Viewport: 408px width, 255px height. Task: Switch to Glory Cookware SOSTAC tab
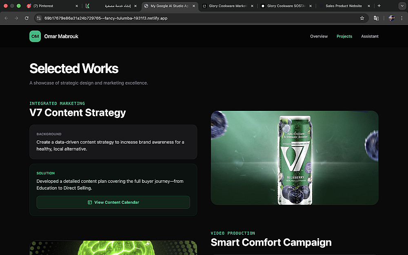(286, 6)
